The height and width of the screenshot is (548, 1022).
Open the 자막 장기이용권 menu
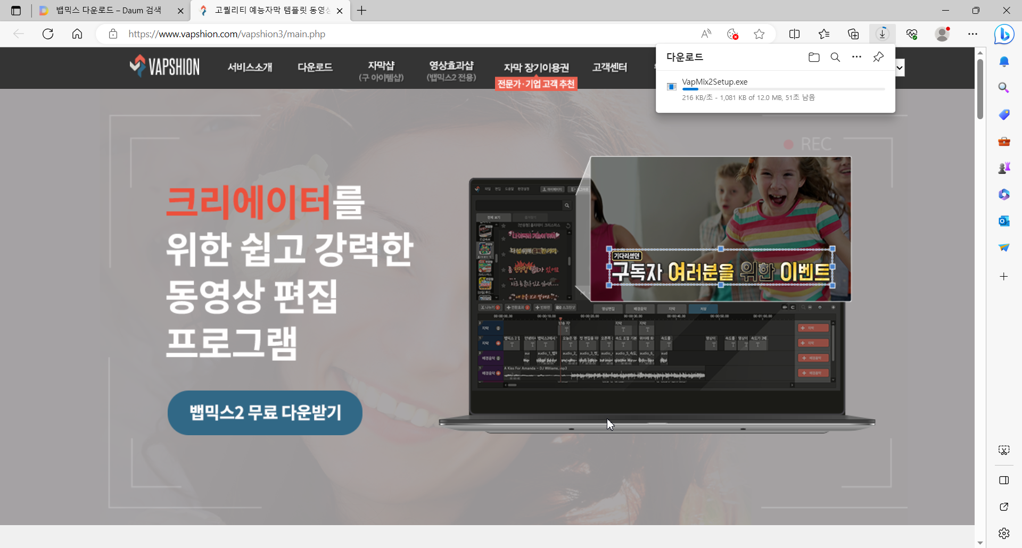pos(537,68)
